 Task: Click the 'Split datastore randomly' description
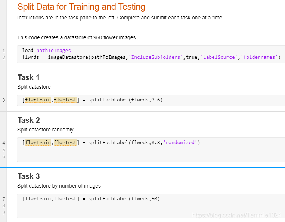tap(45, 130)
